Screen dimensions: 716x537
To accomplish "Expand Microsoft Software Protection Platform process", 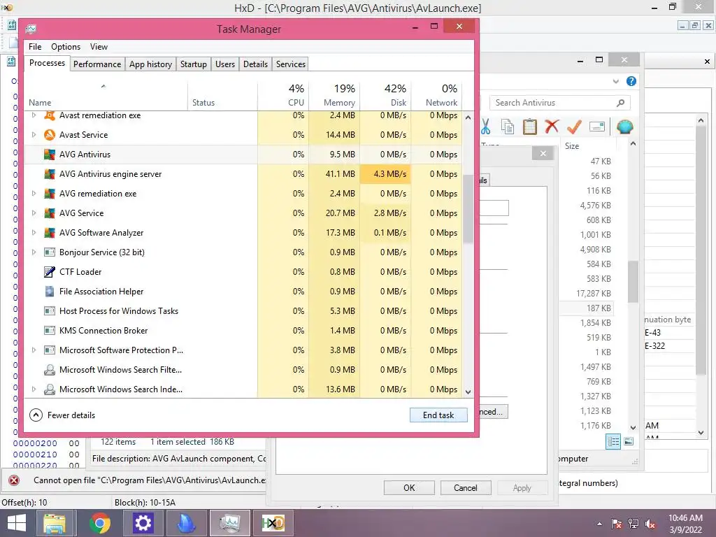I will [34, 350].
